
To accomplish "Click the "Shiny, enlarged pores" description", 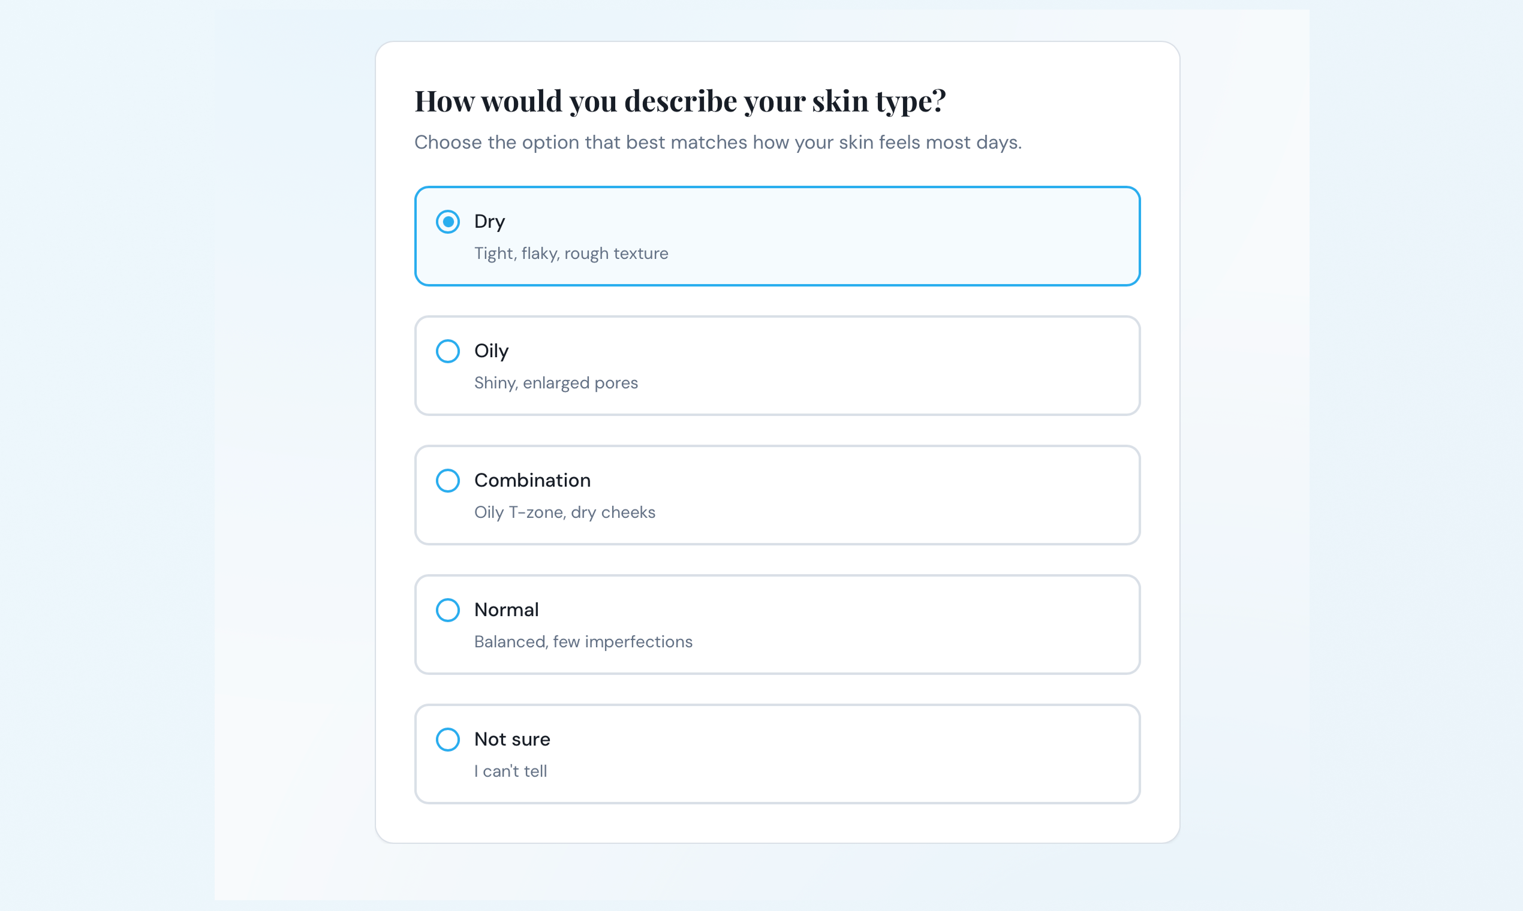I will point(556,383).
